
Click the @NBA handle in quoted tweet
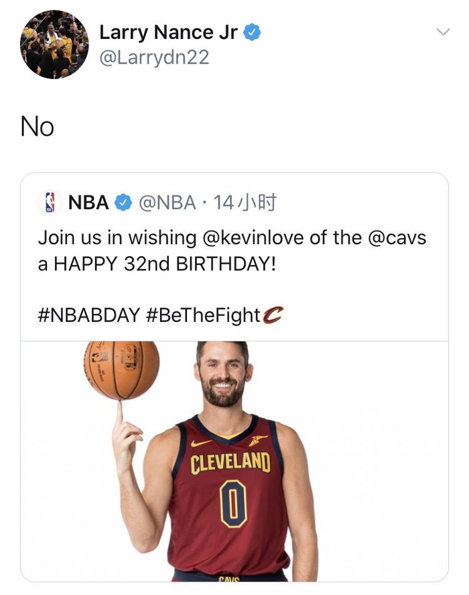(167, 203)
